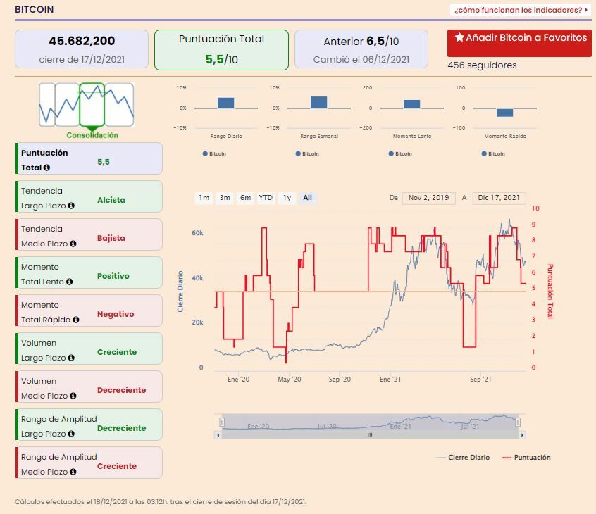The width and height of the screenshot is (596, 514).
Task: Click Decreciente in Volumen Medio Plazo row
Action: (x=122, y=390)
